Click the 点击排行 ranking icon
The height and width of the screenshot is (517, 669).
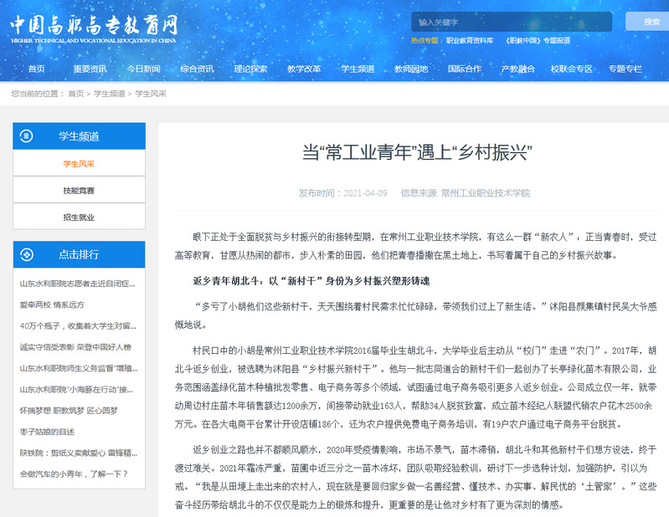pyautogui.click(x=26, y=254)
